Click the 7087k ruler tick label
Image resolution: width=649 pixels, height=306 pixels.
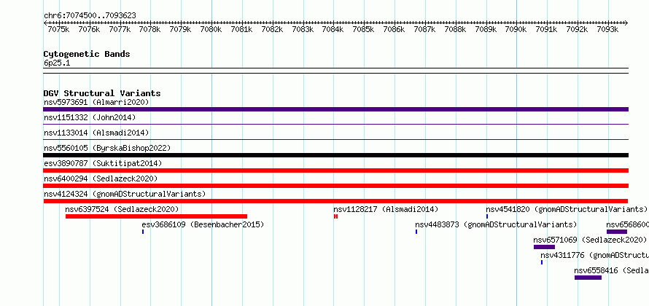coord(424,29)
